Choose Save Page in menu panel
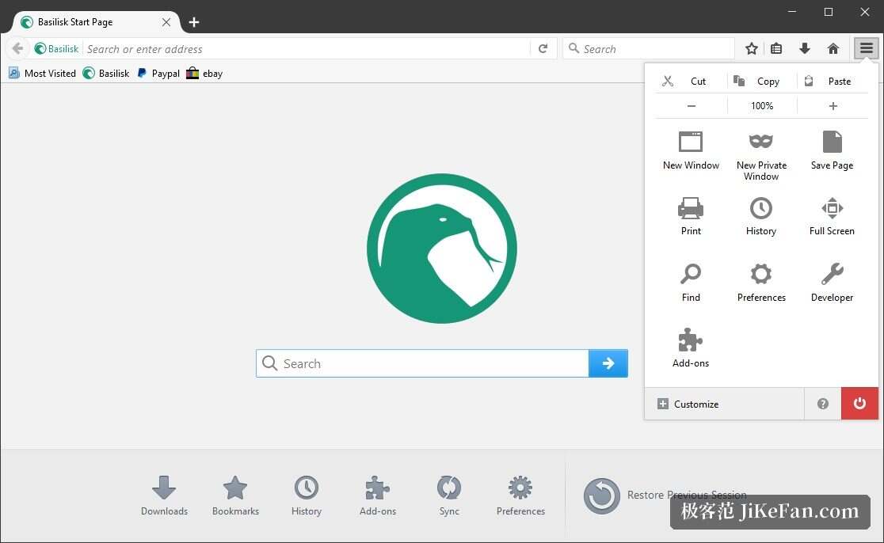This screenshot has height=543, width=884. click(833, 150)
